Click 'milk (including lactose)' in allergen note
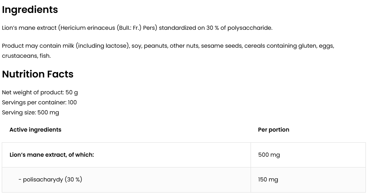Viewport: 368px width, 194px height. point(102,46)
